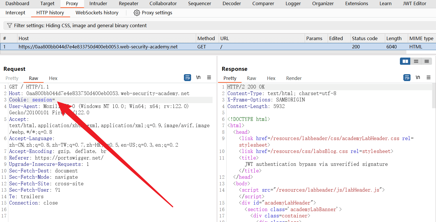Switch Request view to Hex
This screenshot has width=436, height=222.
coord(53,78)
